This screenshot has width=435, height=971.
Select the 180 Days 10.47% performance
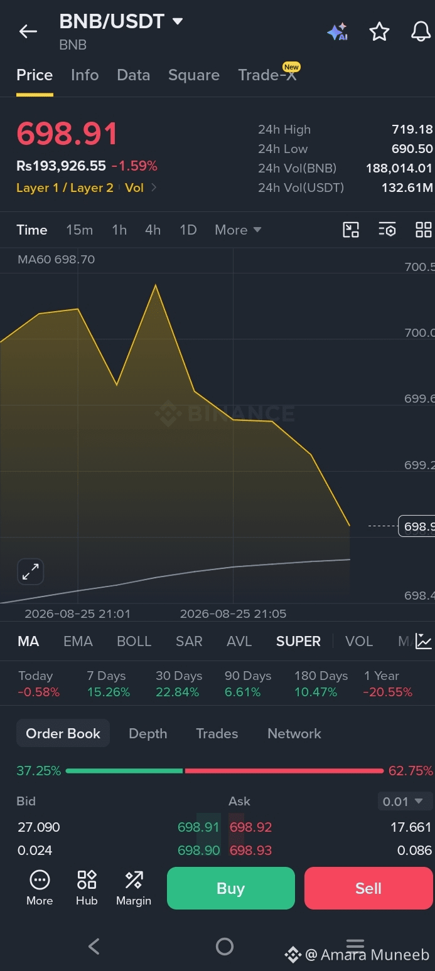(321, 684)
